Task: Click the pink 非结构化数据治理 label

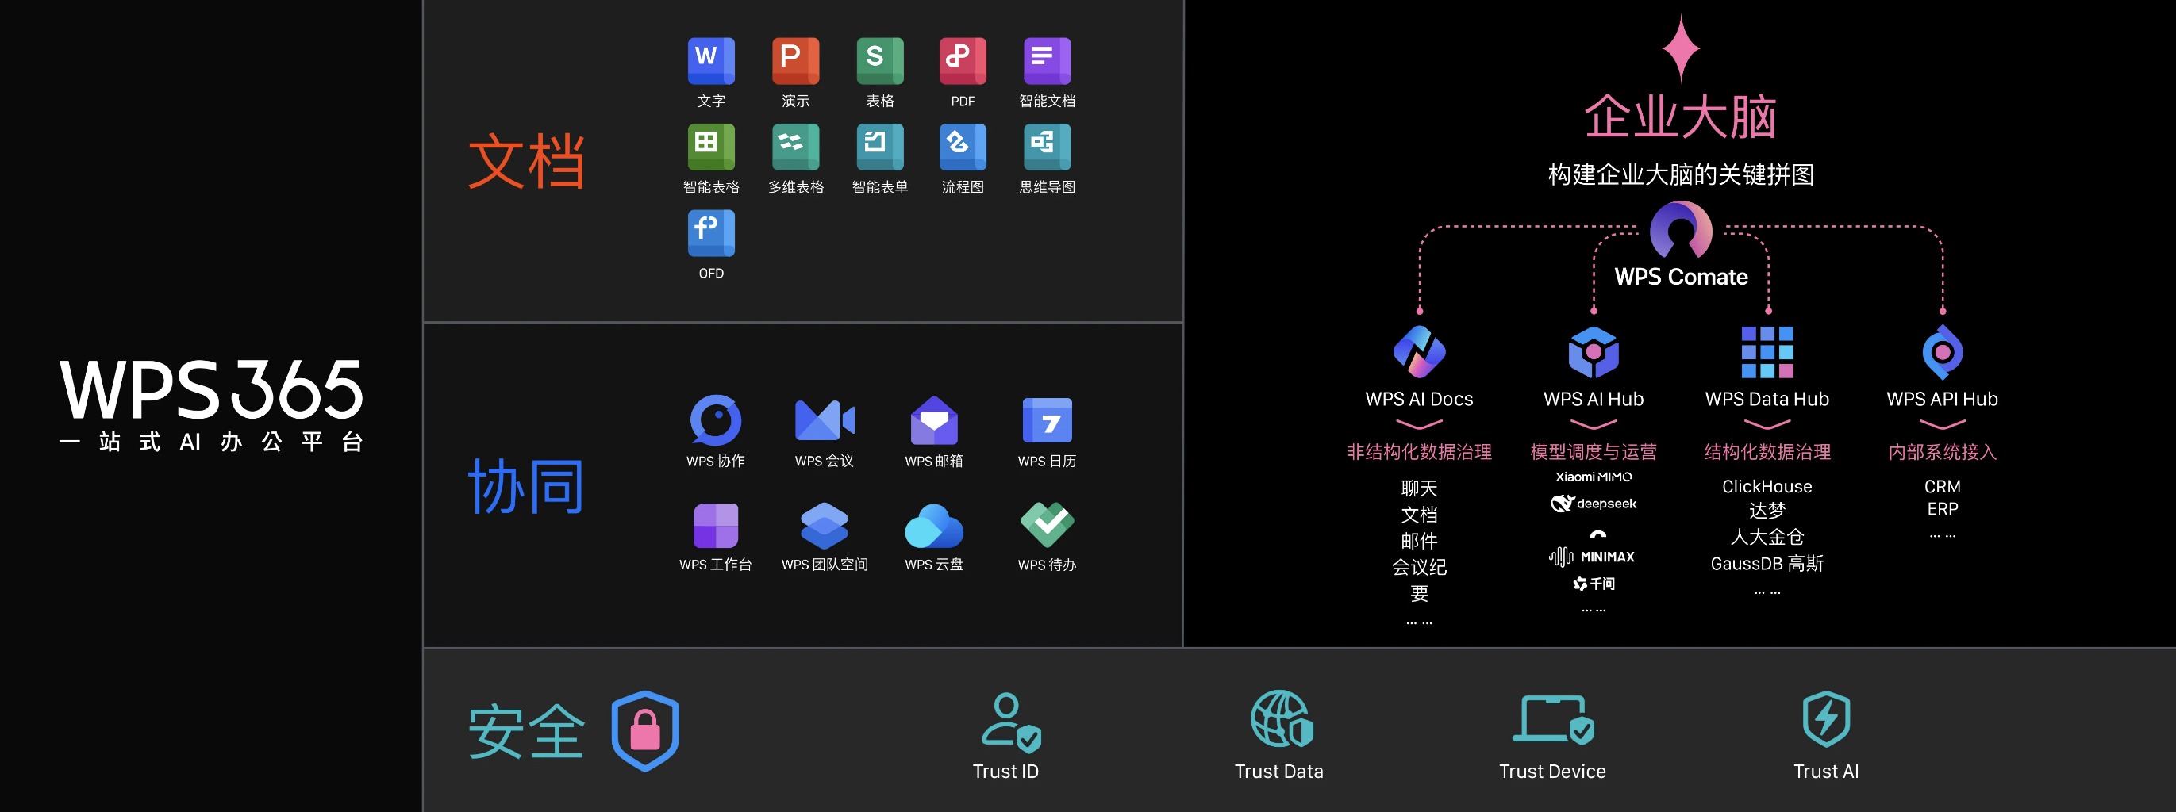Action: click(1419, 451)
